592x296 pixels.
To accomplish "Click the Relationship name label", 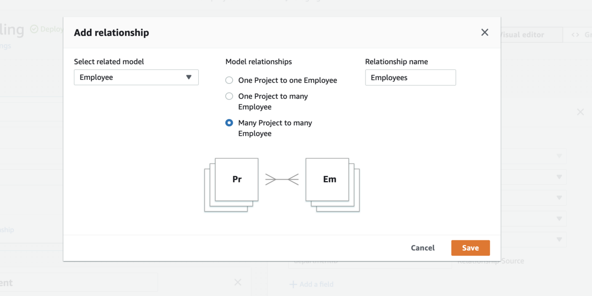I will click(397, 62).
